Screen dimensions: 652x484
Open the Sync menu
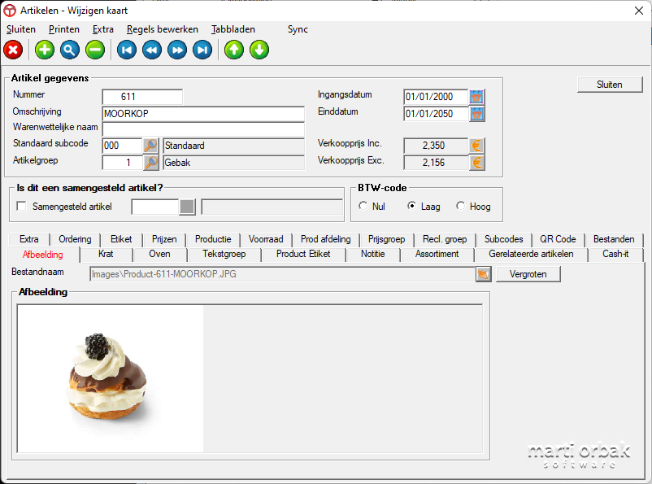(298, 29)
